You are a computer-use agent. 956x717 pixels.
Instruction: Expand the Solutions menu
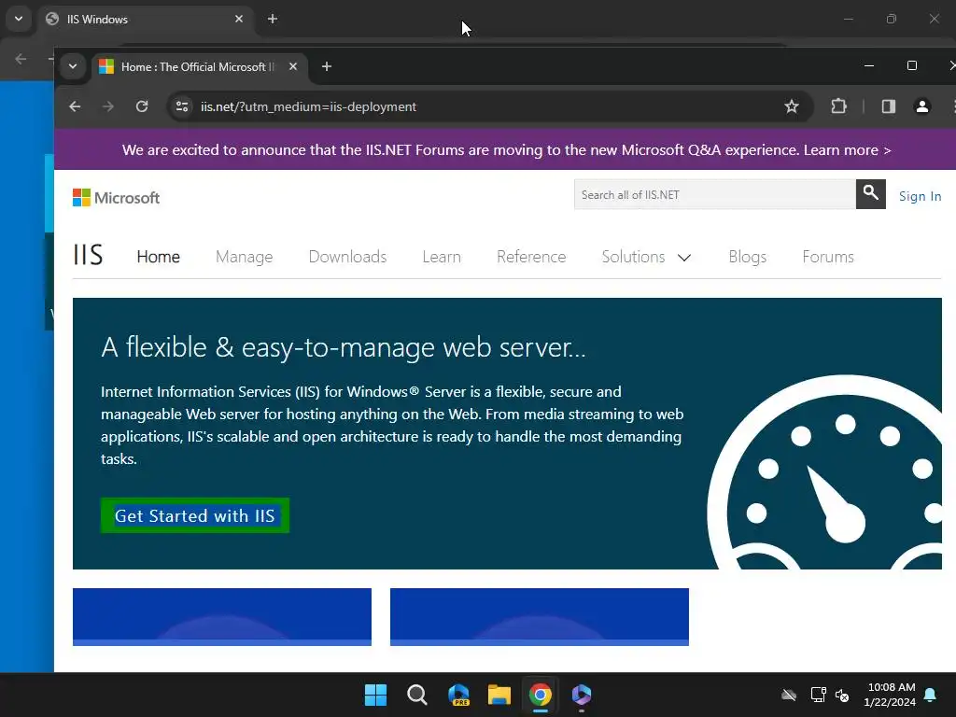pos(646,257)
